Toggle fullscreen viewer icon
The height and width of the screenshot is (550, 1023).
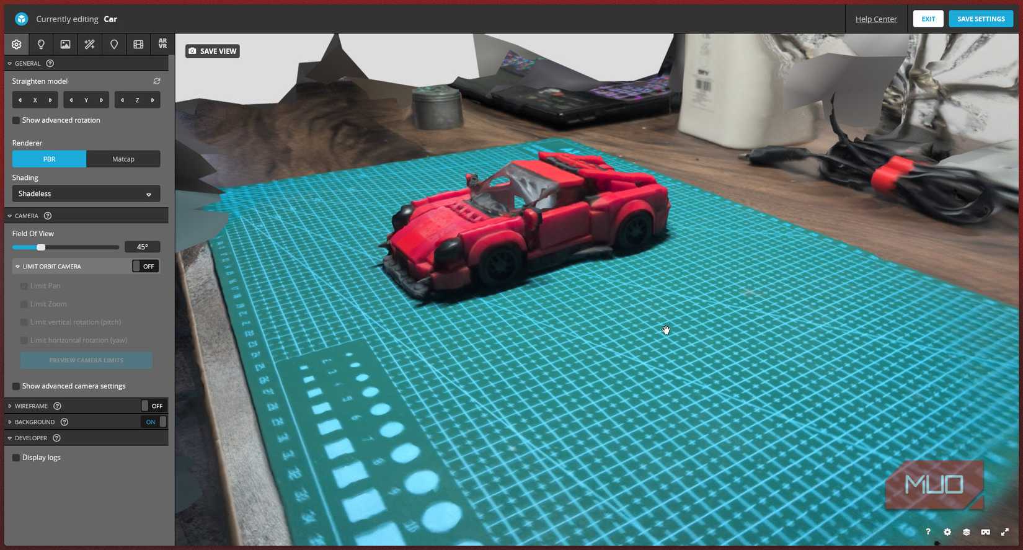pos(1005,532)
